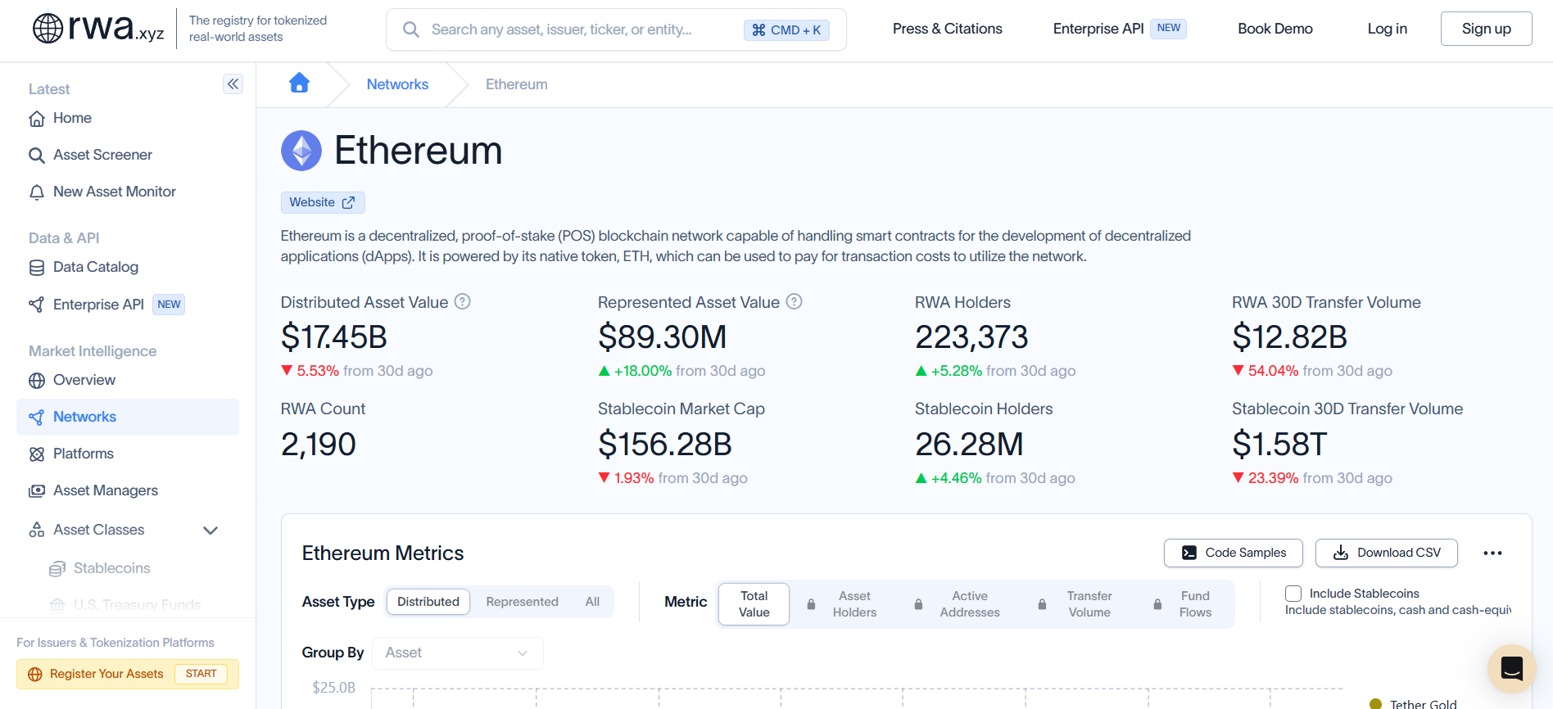Click the Stablecoins coins icon
The image size is (1553, 709).
coord(57,569)
